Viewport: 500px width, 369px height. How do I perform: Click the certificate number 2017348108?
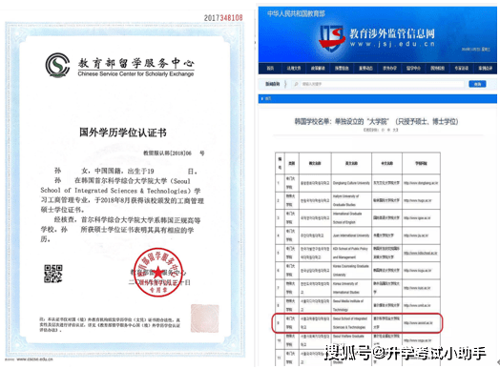[x=223, y=18]
